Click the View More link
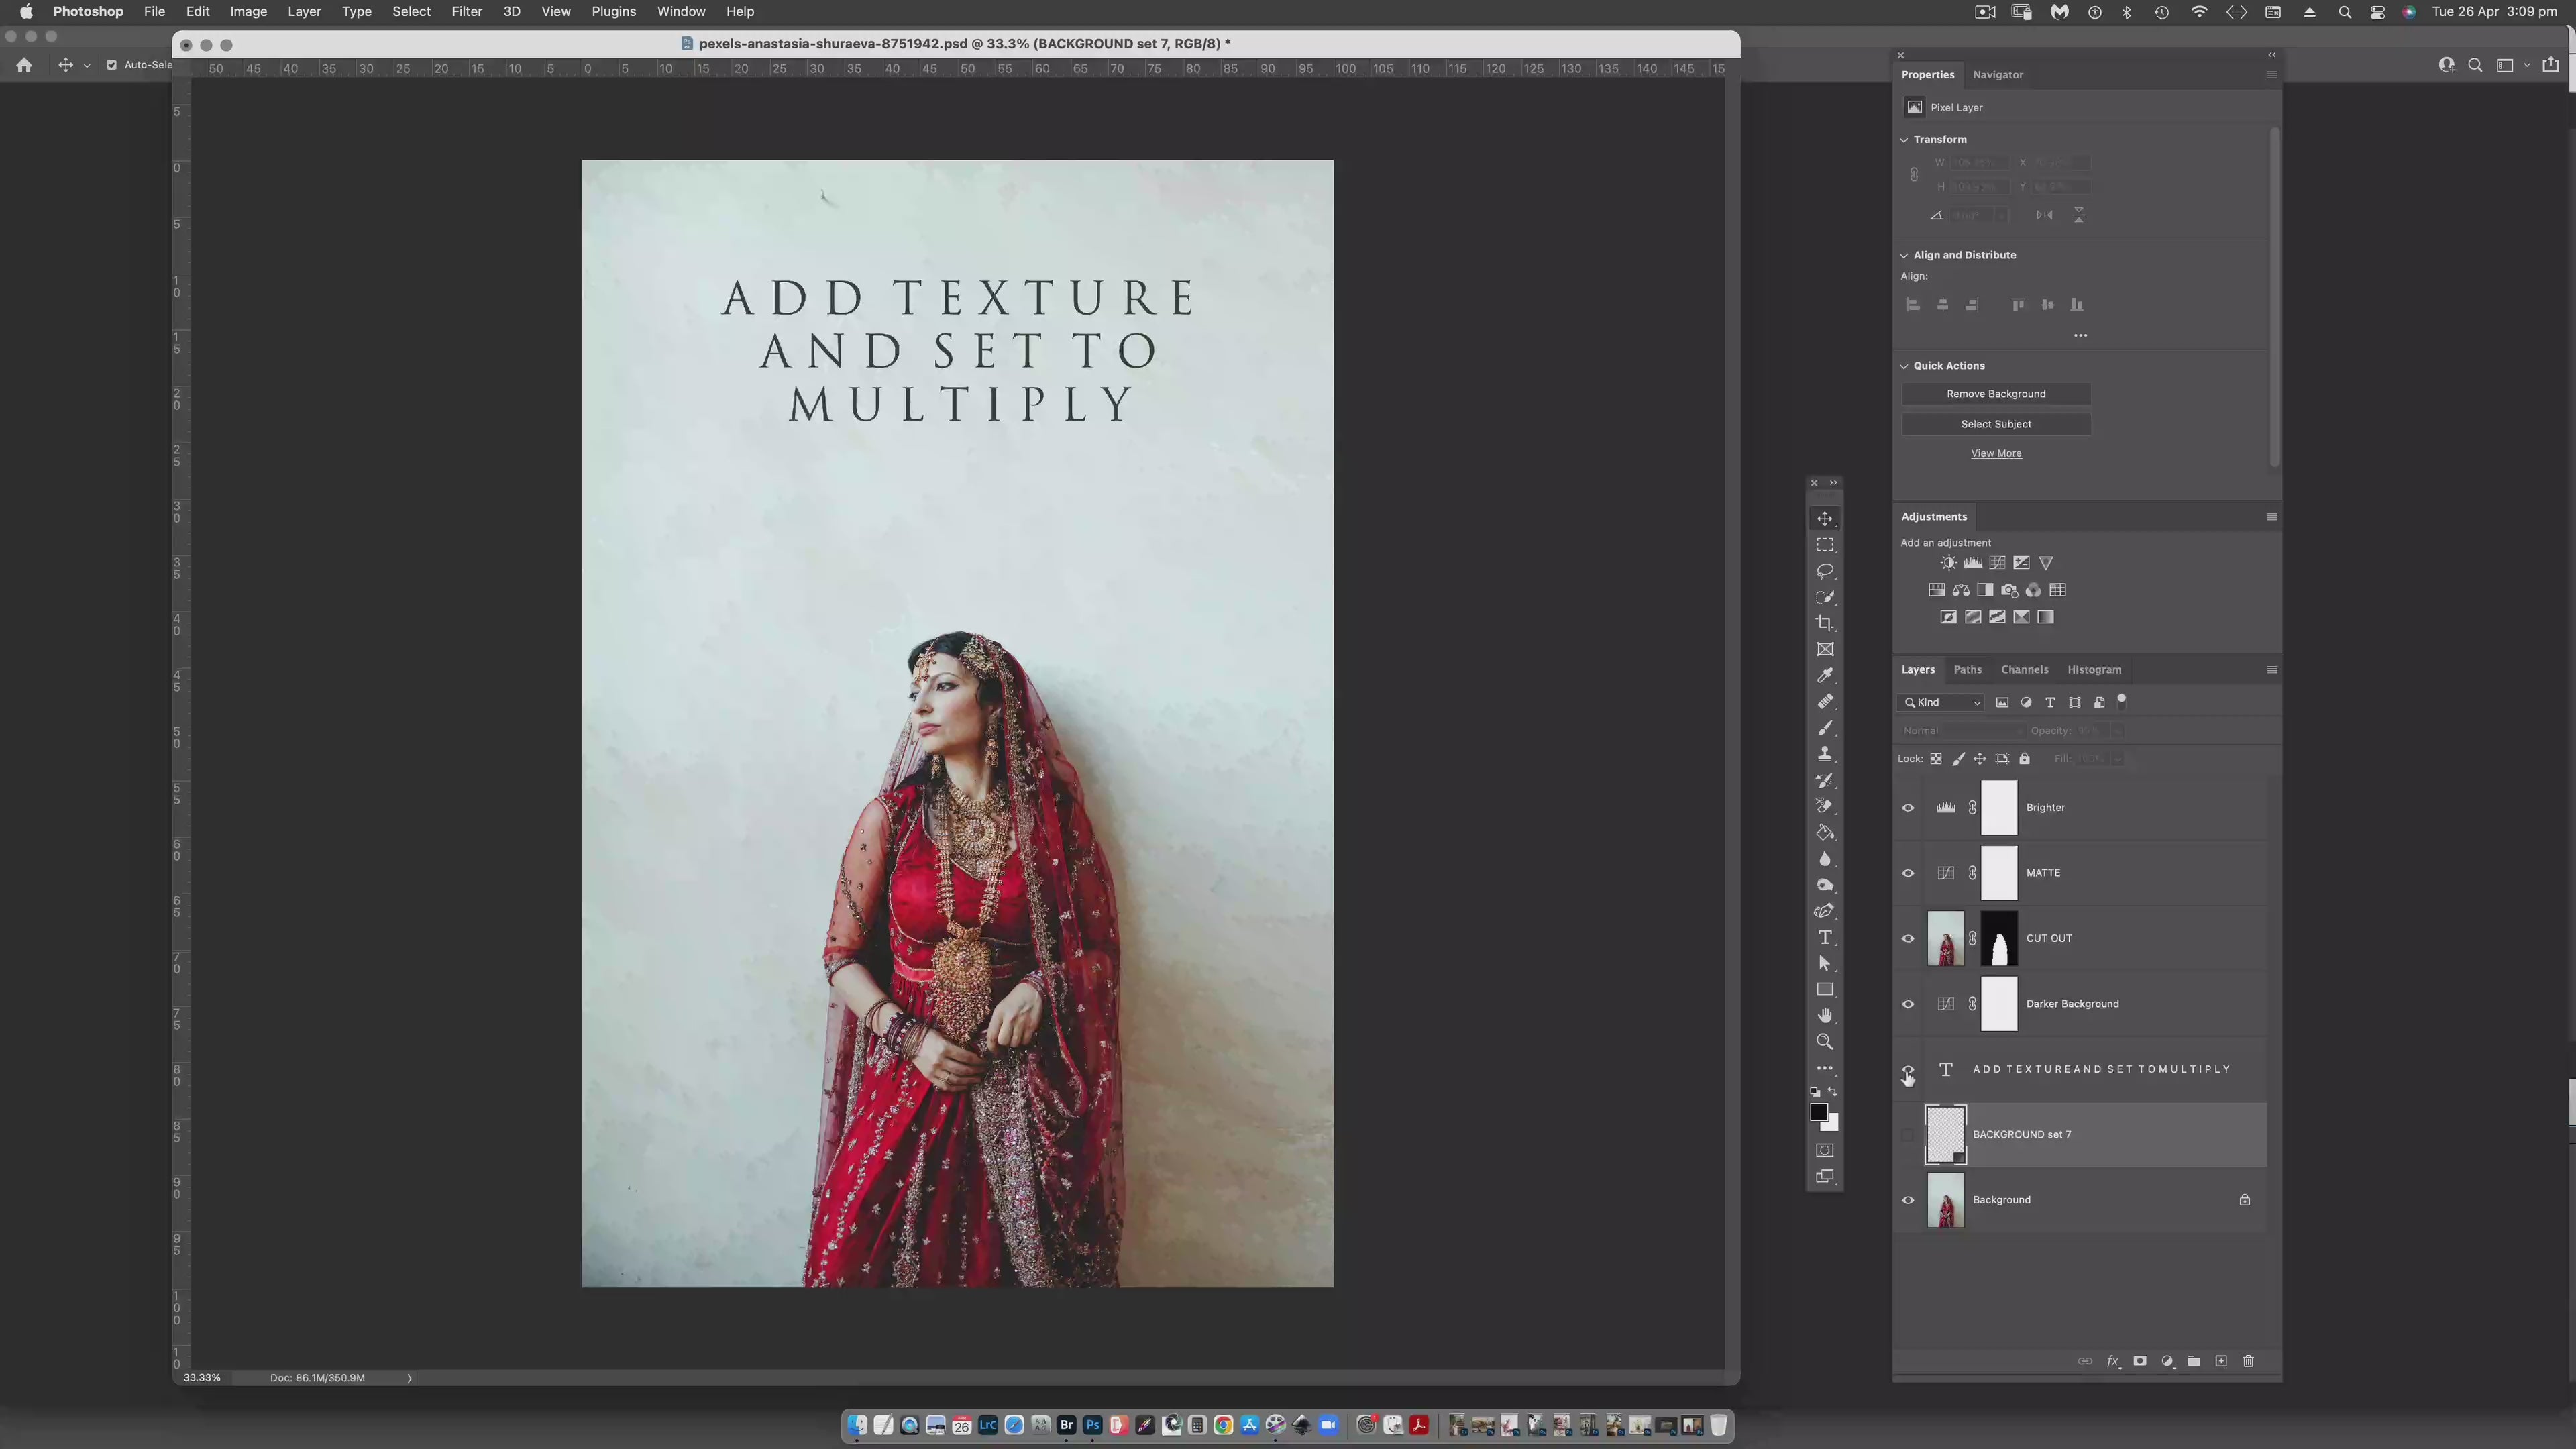Viewport: 2576px width, 1449px height. coord(1995,454)
